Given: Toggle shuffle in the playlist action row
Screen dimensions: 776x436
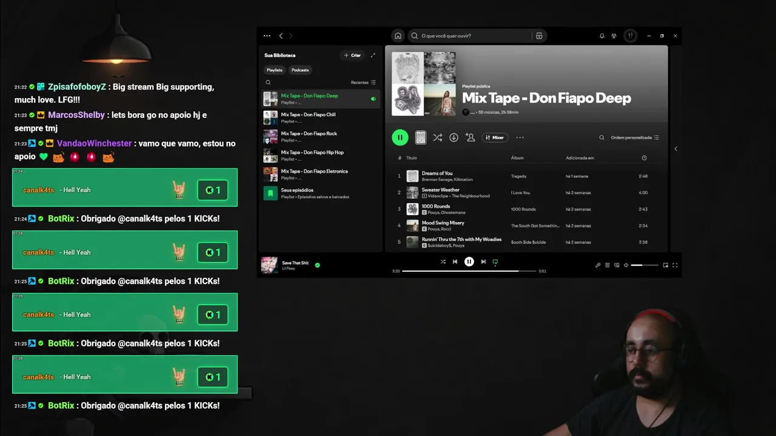Looking at the screenshot, I should pos(437,137).
